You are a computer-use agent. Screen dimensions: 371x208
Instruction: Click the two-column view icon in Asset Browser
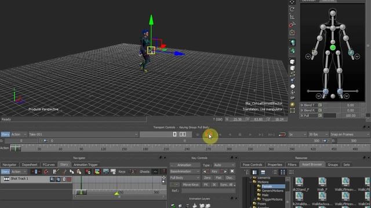click(x=254, y=172)
